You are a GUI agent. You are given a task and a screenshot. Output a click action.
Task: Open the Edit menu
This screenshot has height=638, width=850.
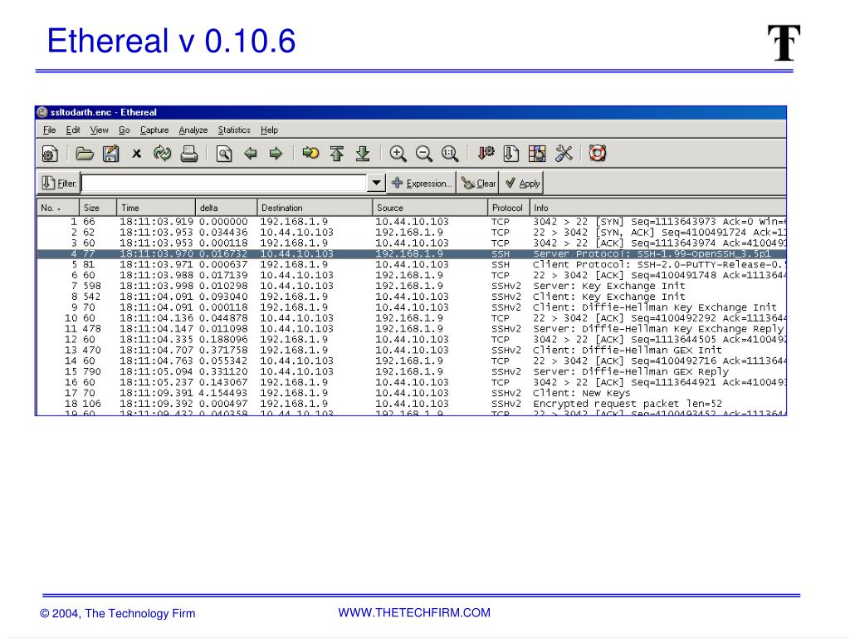[73, 130]
